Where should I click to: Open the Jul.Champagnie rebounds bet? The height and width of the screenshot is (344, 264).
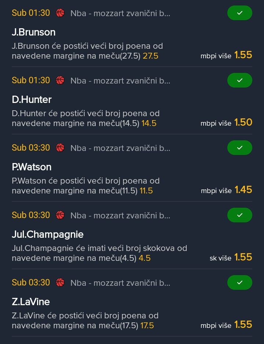pos(48,234)
